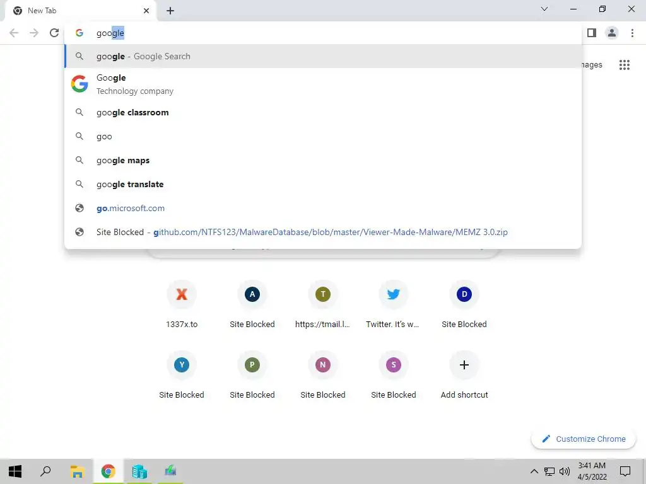
Task: Click the address bar containing google
Action: click(323, 33)
